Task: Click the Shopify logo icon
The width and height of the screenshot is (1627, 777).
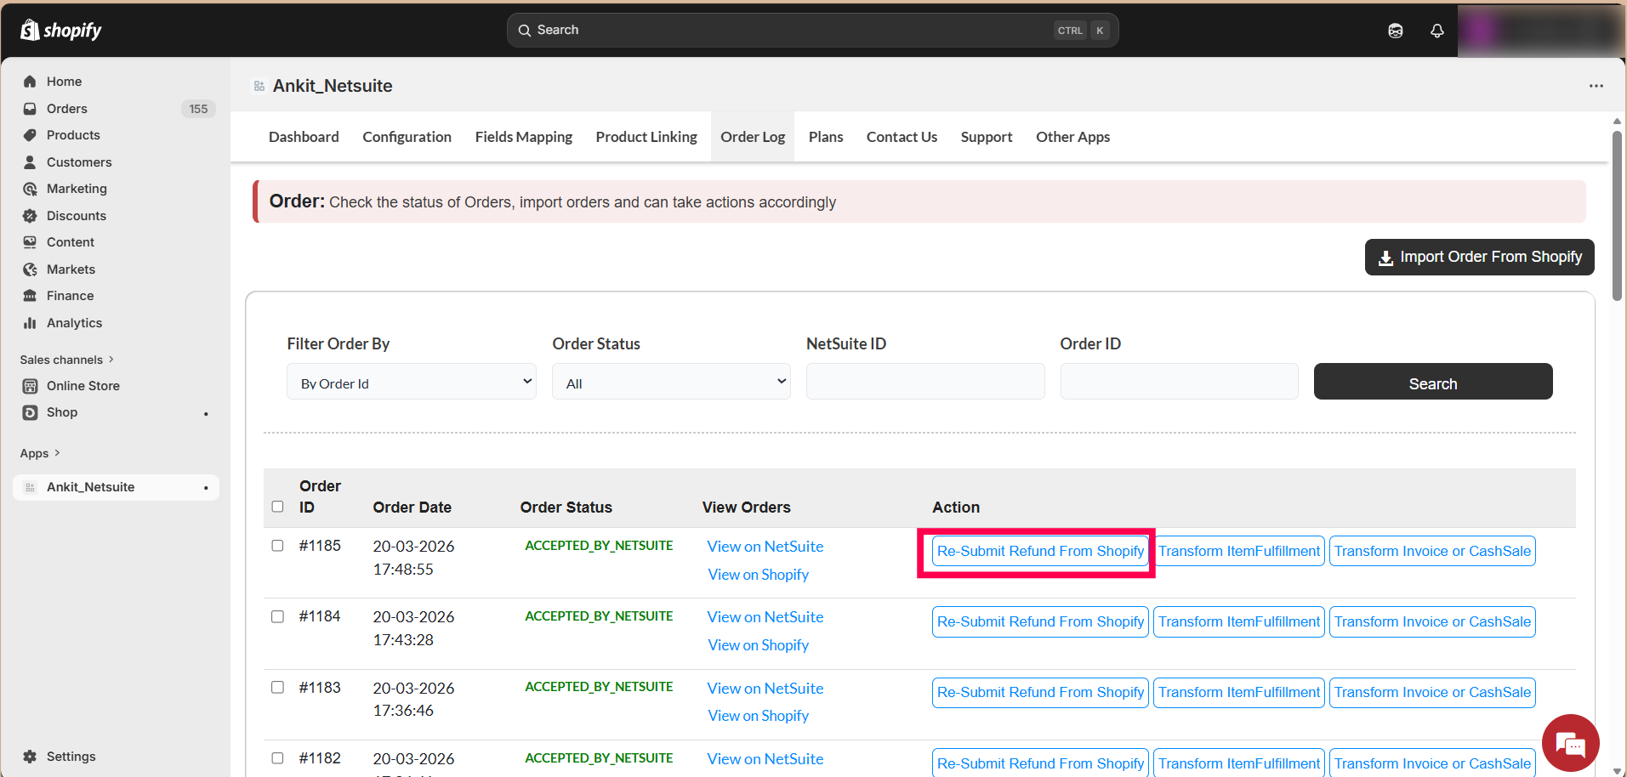Action: click(x=31, y=31)
